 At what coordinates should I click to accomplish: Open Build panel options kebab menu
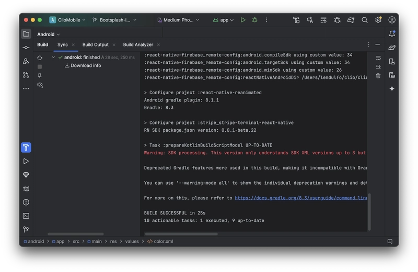coord(368,44)
